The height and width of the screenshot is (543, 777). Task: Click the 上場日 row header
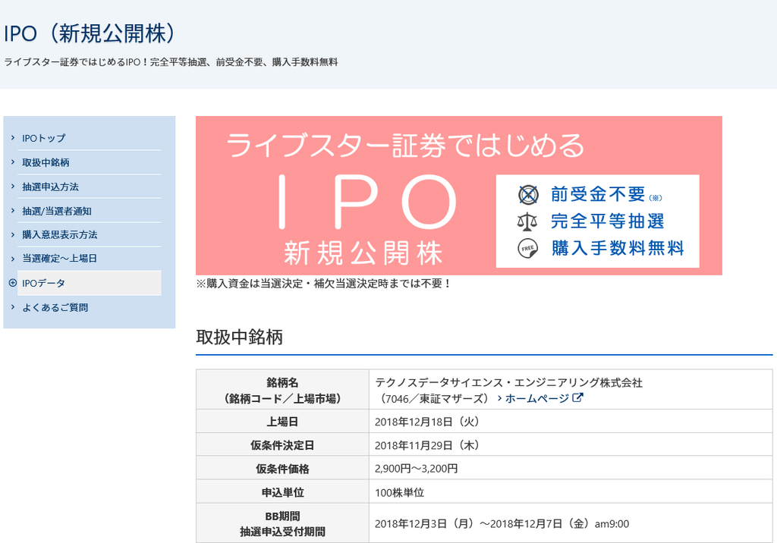282,422
